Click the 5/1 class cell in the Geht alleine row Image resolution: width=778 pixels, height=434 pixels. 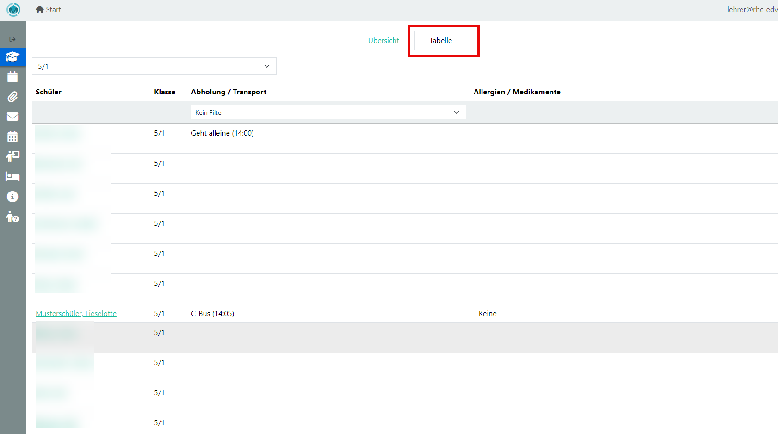click(159, 133)
